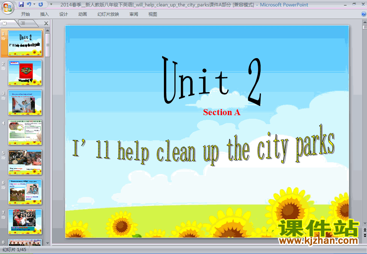The width and height of the screenshot is (367, 254).
Task: Select slide 8 thumbnail
Action: (25, 242)
